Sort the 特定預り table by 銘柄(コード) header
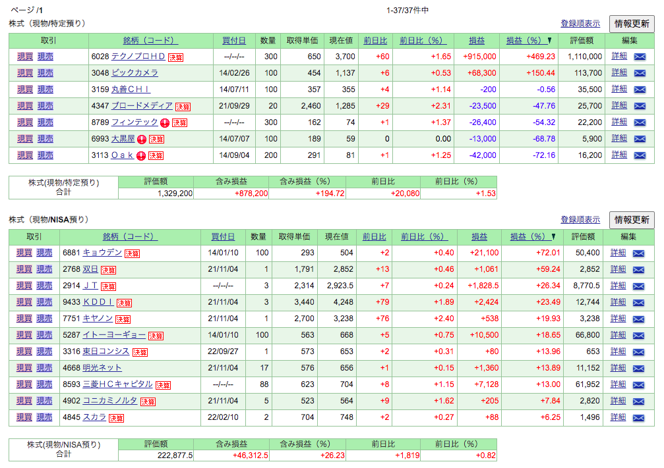The width and height of the screenshot is (664, 468). (x=150, y=41)
